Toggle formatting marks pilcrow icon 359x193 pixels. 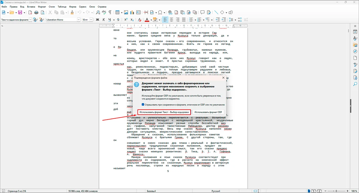(x=110, y=12)
